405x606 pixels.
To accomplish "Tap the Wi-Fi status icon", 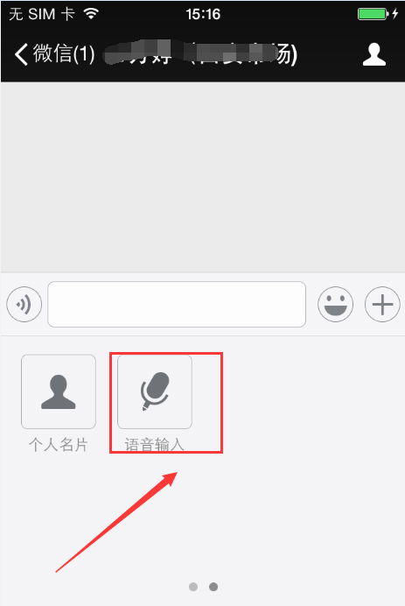I will (x=92, y=14).
